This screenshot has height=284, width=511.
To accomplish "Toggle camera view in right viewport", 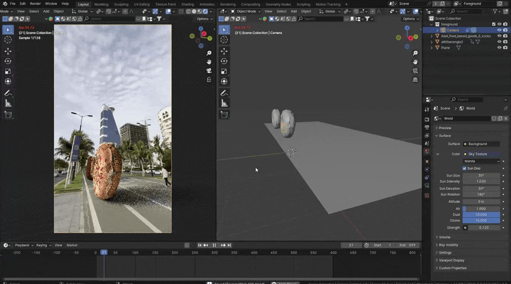I will pyautogui.click(x=415, y=71).
